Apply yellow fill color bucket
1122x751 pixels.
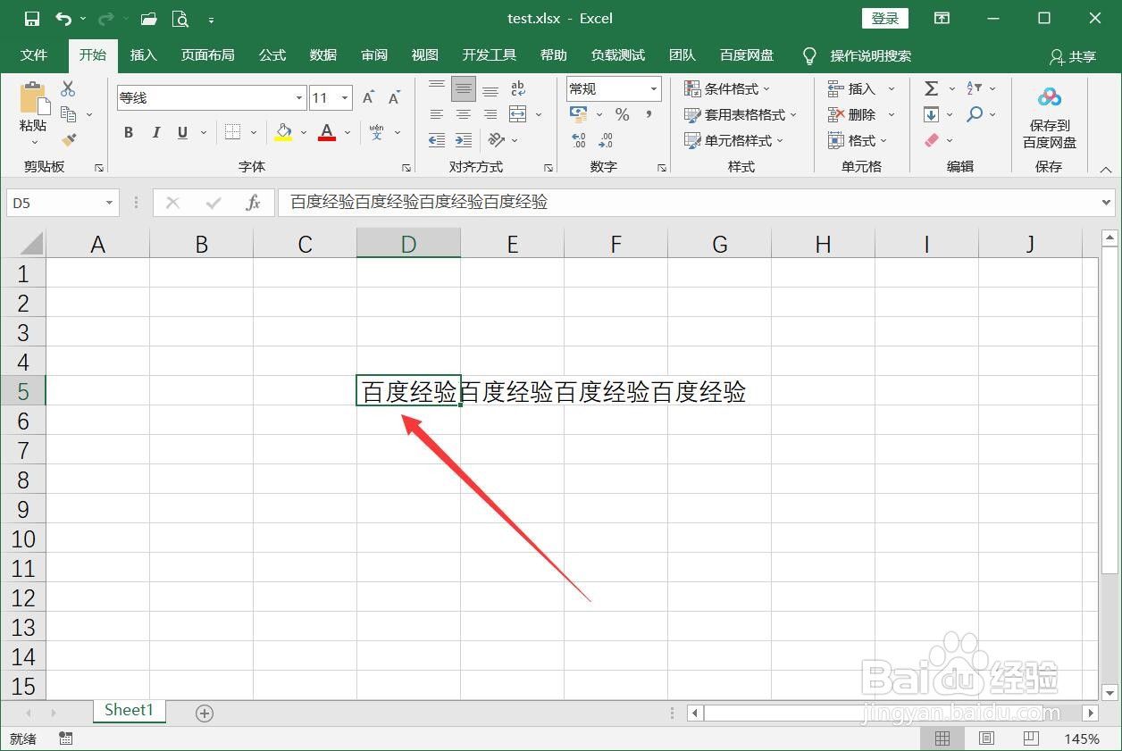coord(284,132)
